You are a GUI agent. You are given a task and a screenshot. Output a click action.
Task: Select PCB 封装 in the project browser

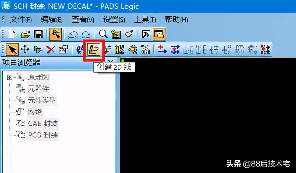tap(43, 135)
